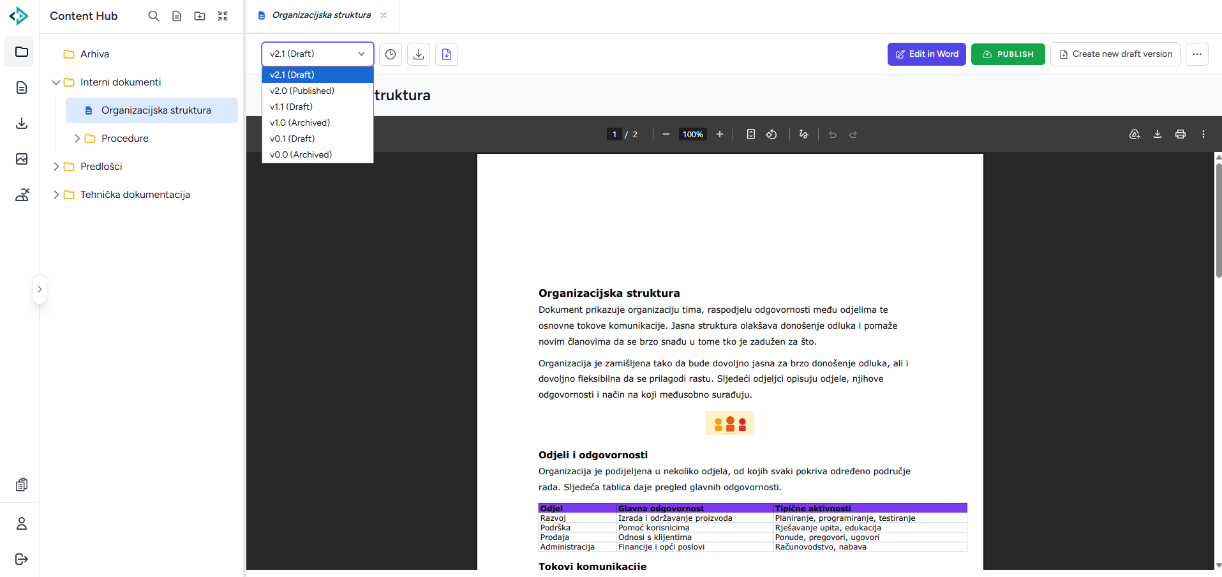This screenshot has width=1222, height=577.
Task: Select v0.1 (Draft) version
Action: [318, 139]
